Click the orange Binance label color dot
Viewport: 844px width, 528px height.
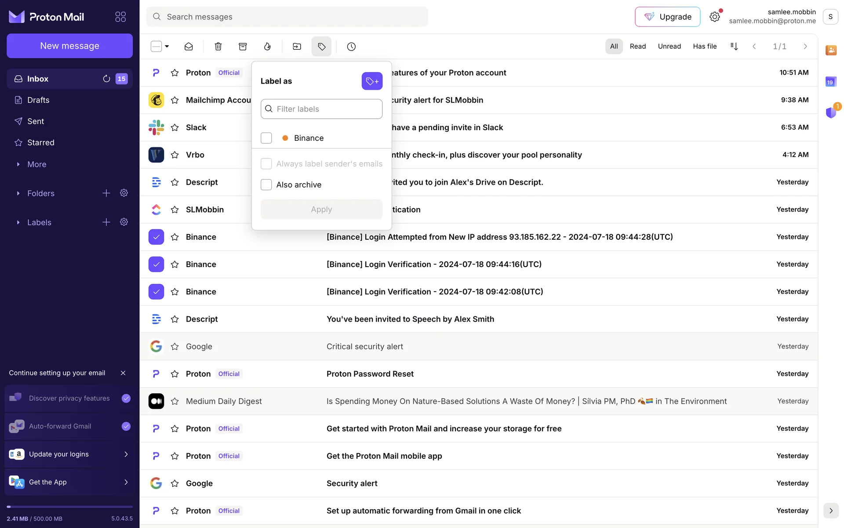(x=285, y=138)
